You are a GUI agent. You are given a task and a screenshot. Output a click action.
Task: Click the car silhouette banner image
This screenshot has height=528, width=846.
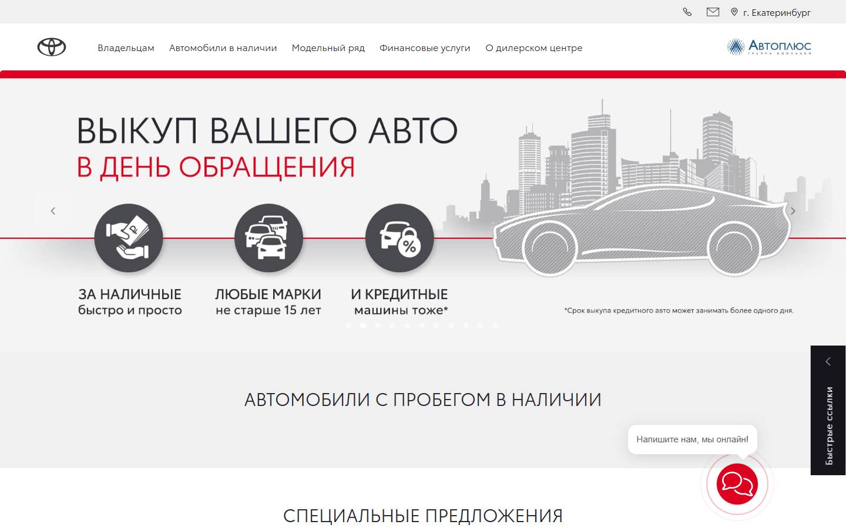pos(642,232)
